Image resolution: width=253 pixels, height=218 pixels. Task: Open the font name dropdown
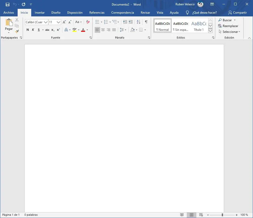[x=46, y=22]
